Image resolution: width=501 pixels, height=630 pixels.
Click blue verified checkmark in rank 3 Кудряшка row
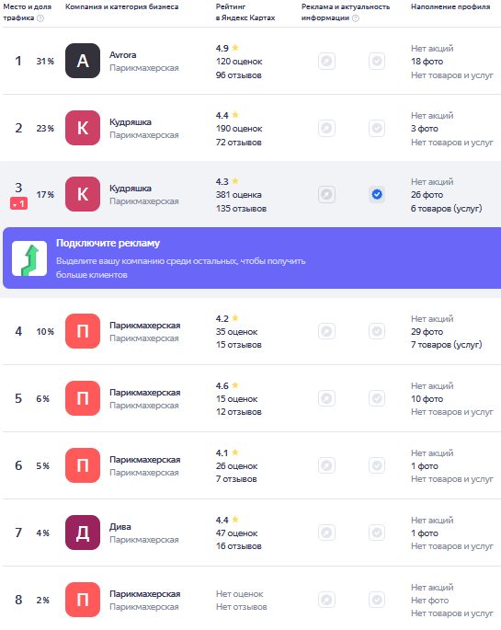(x=377, y=194)
